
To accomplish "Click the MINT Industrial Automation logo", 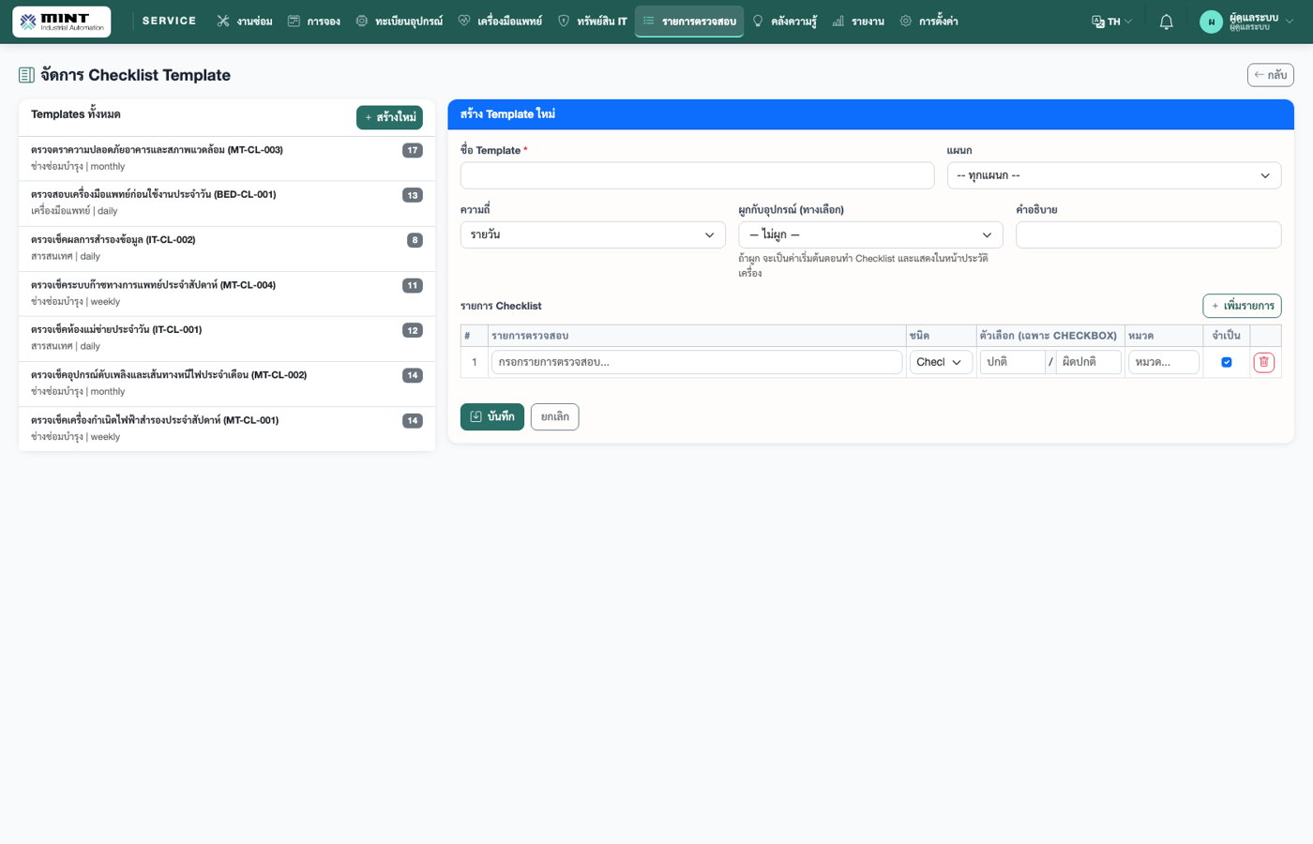I will (61, 22).
